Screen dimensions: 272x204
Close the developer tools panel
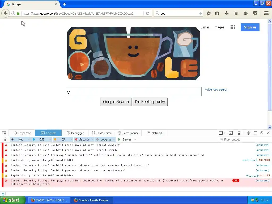pos(268,133)
